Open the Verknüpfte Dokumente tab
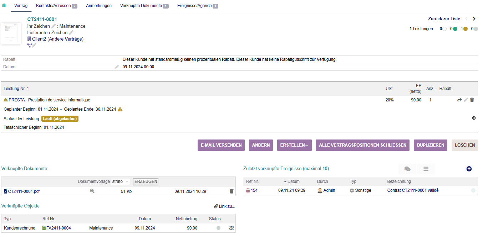The height and width of the screenshot is (237, 483). tap(144, 6)
